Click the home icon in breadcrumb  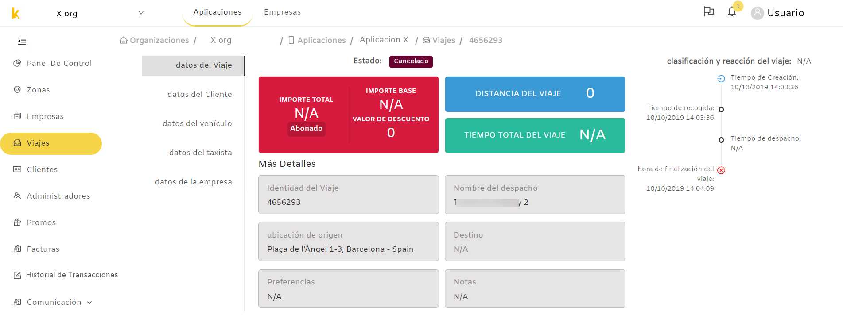click(124, 40)
